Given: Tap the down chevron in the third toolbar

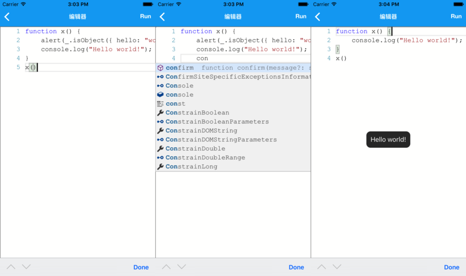Looking at the screenshot, I should pyautogui.click(x=337, y=267).
